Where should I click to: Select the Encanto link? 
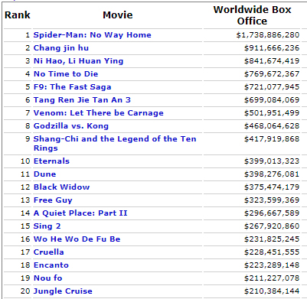tap(51, 265)
